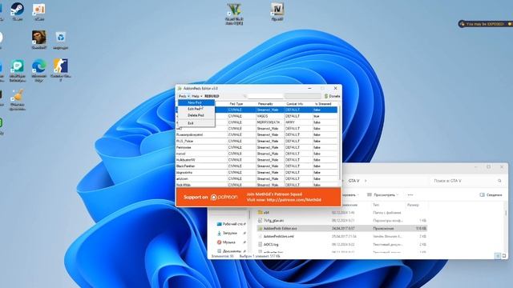Open the Help dropdown menu
Viewport: 513px width, 288px height.
[196, 96]
